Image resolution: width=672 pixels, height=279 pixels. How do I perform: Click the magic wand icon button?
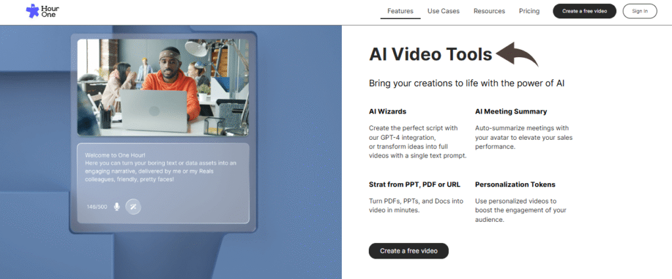(x=133, y=207)
